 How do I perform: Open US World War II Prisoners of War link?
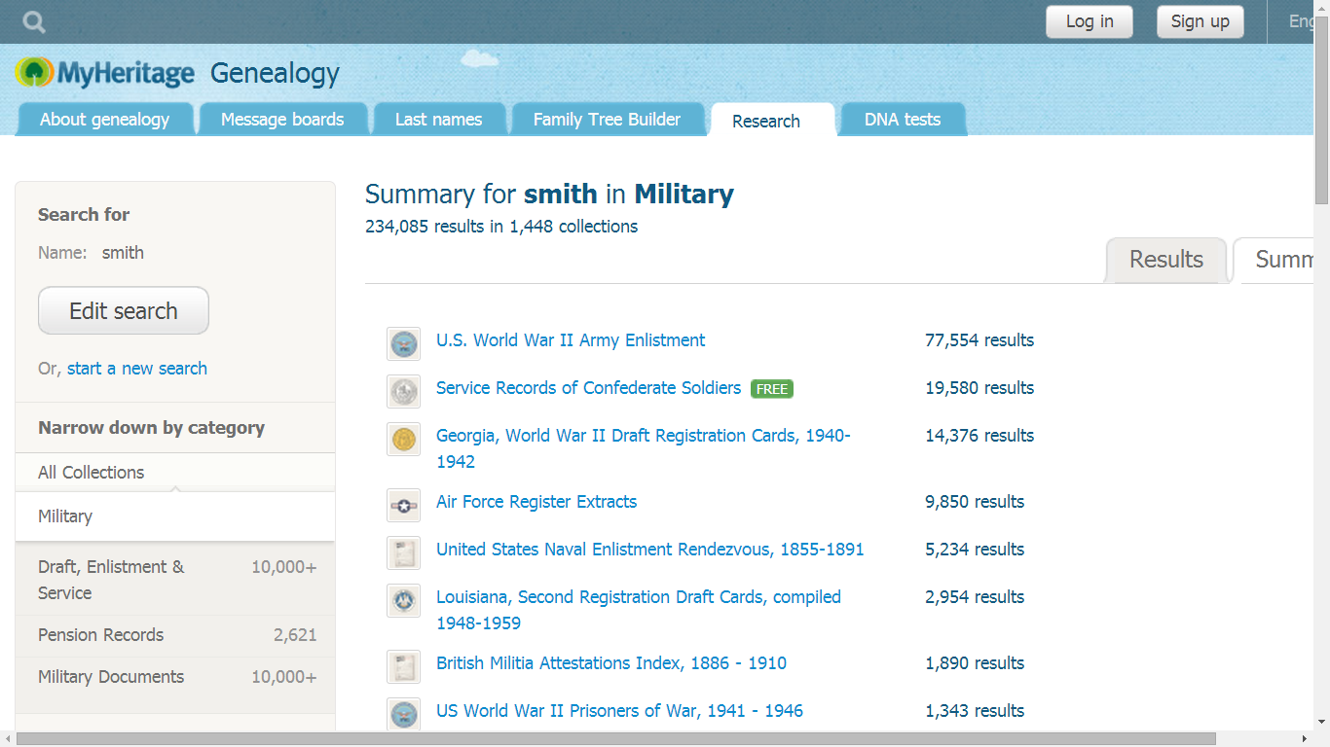619,711
